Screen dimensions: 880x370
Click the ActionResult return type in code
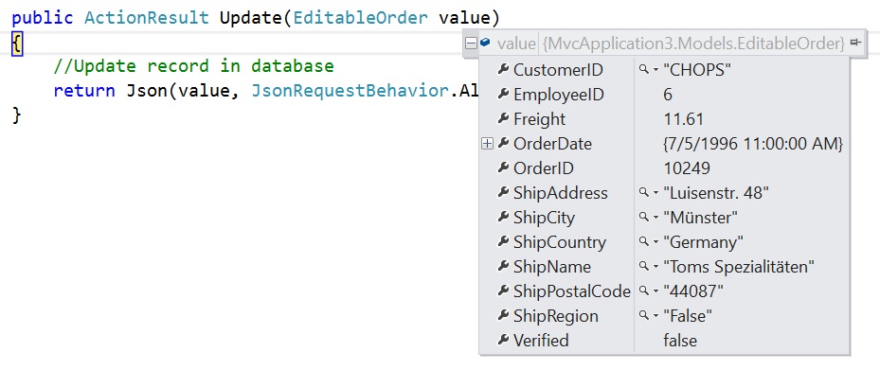click(147, 18)
